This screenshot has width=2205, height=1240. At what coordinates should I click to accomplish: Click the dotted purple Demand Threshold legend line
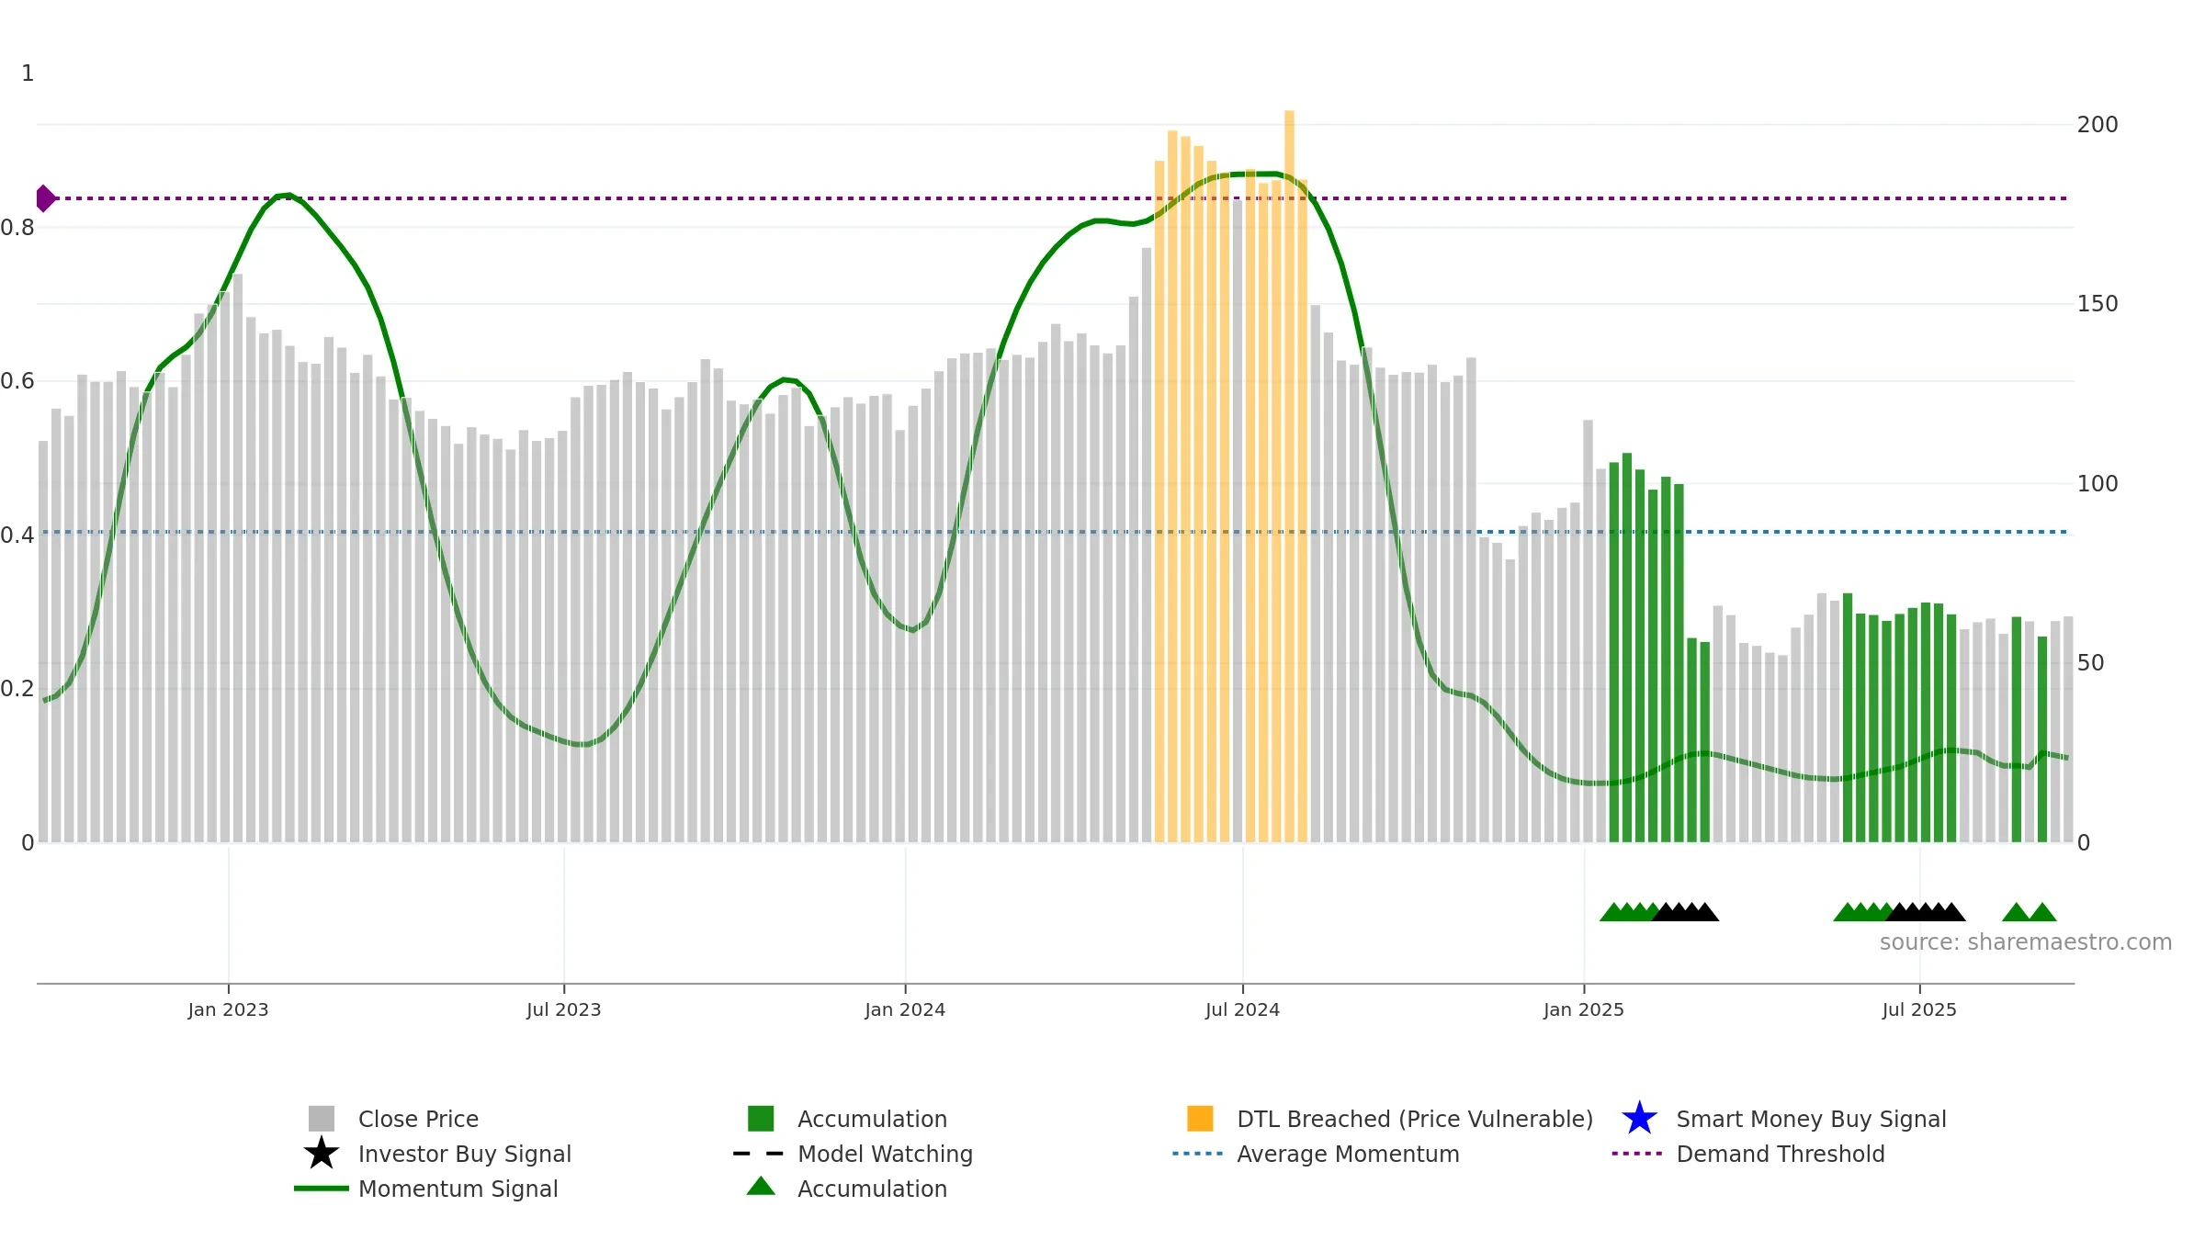click(x=1637, y=1154)
